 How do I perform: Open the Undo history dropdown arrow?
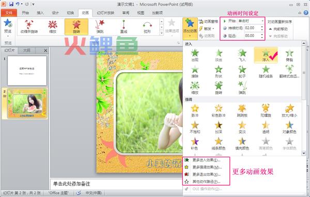22,4
